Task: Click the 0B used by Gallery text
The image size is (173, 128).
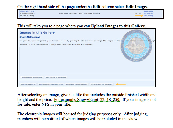Action: [x=27, y=15]
